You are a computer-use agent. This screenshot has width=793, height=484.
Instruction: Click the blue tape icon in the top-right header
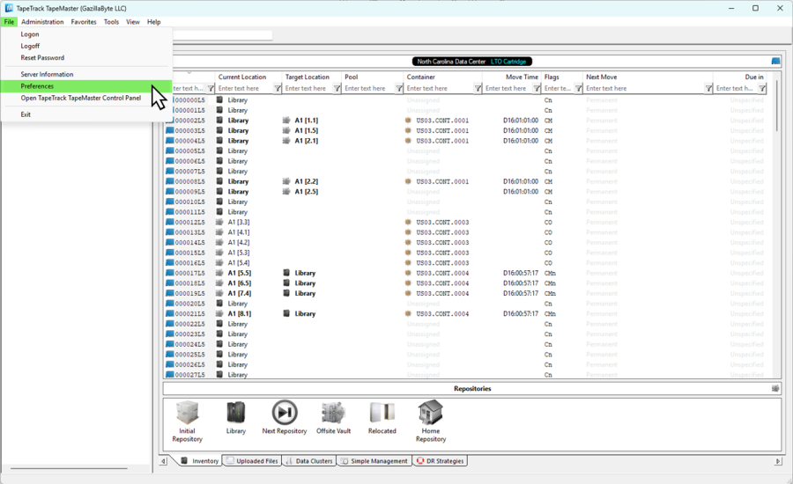[775, 61]
